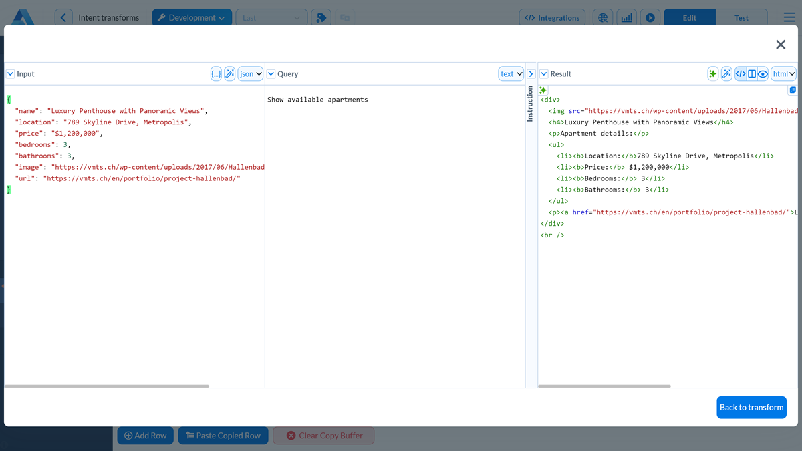
Task: Enable split view in the Result toolbar
Action: click(x=753, y=73)
